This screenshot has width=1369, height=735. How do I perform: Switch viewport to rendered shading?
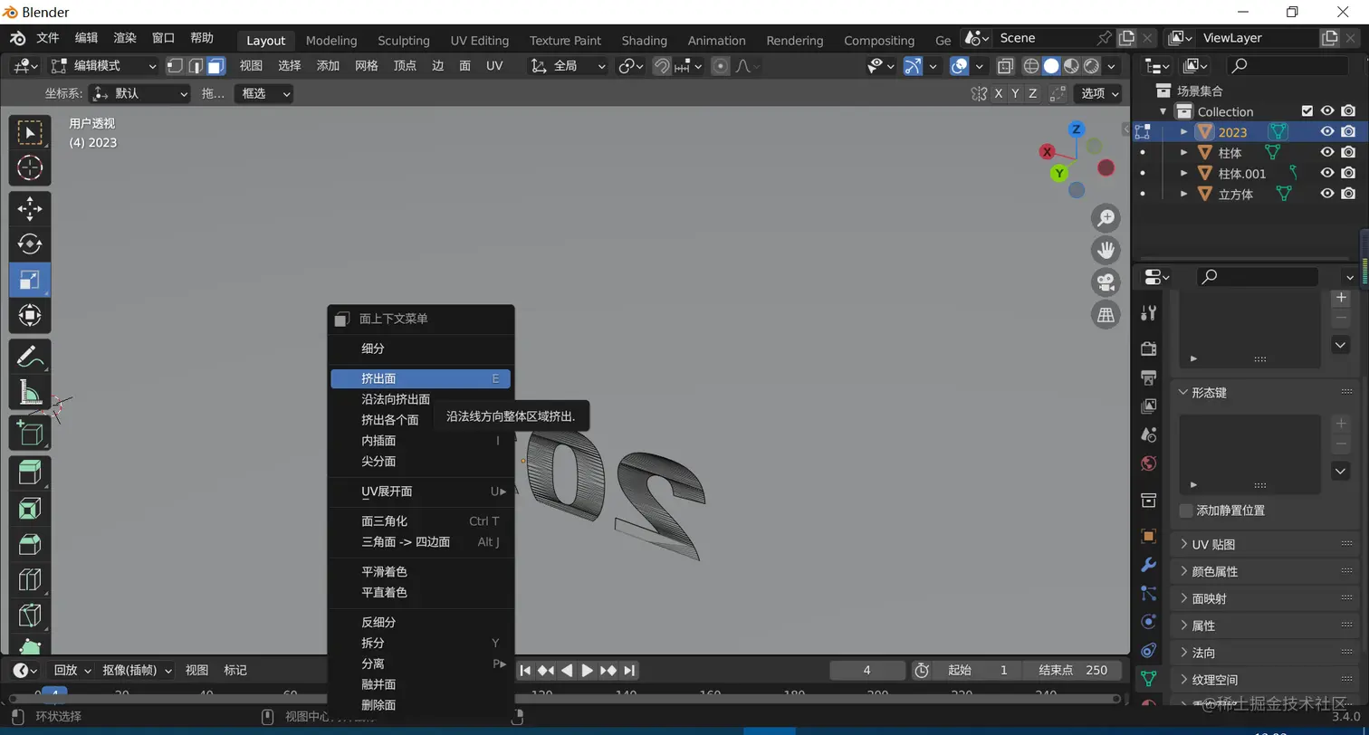[x=1092, y=66]
